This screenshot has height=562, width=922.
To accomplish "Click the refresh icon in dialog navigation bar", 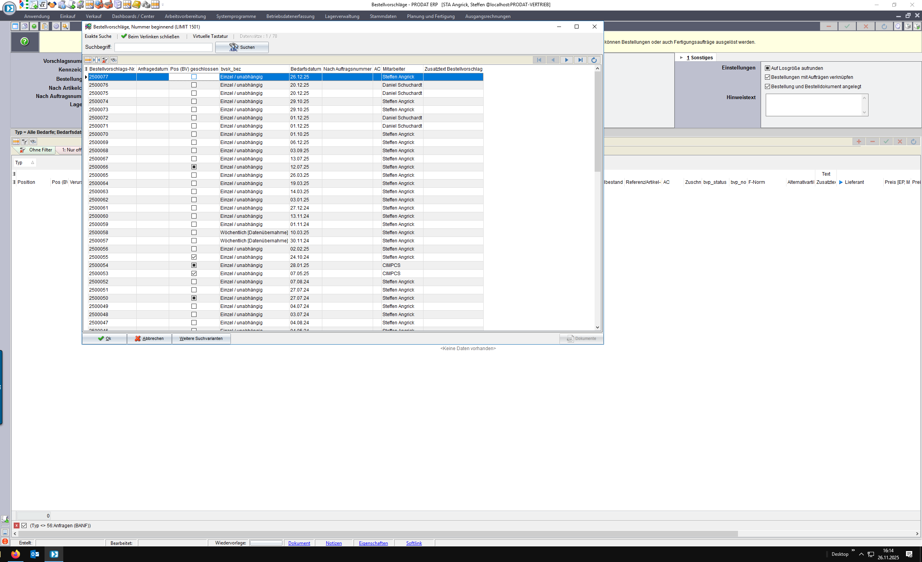I will tap(594, 60).
